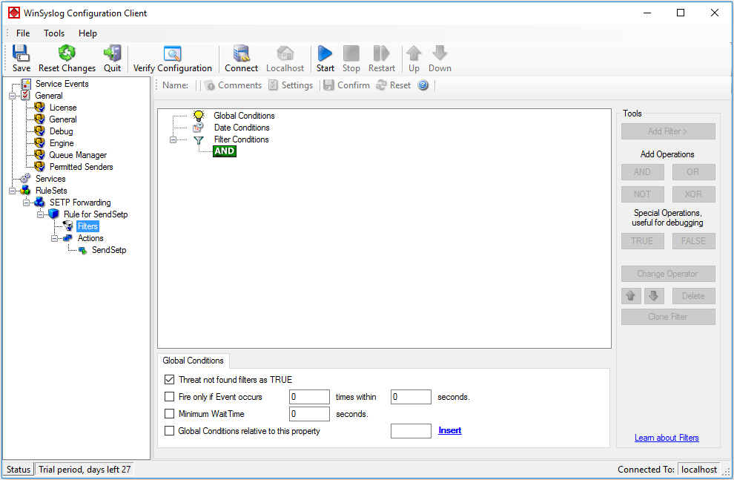Select Debug in the tree

click(x=62, y=131)
